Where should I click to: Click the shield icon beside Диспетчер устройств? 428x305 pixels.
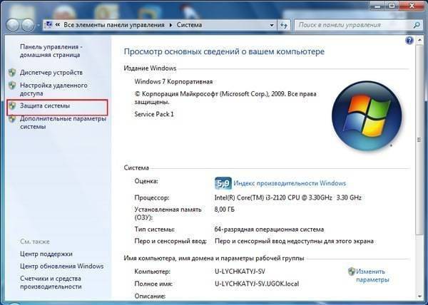(x=11, y=73)
